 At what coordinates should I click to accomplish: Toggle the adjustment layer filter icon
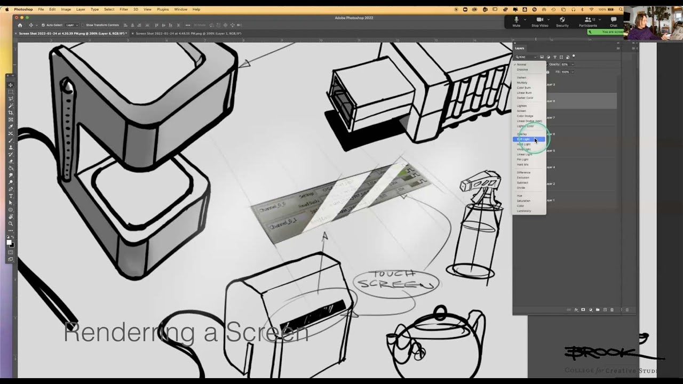pos(549,57)
